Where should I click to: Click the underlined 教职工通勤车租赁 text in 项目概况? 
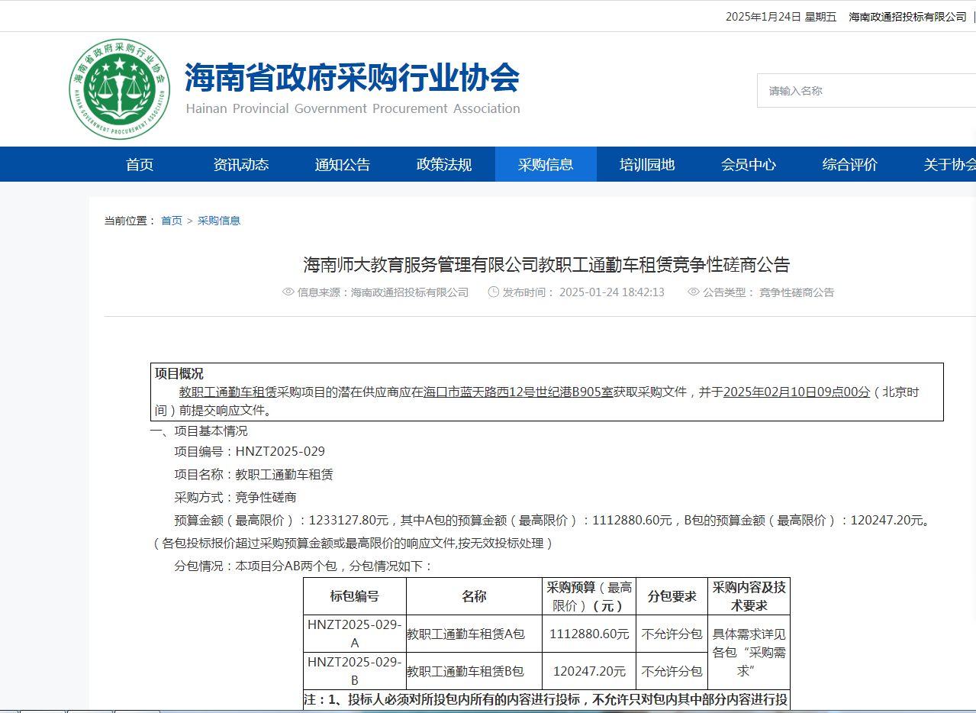[227, 392]
